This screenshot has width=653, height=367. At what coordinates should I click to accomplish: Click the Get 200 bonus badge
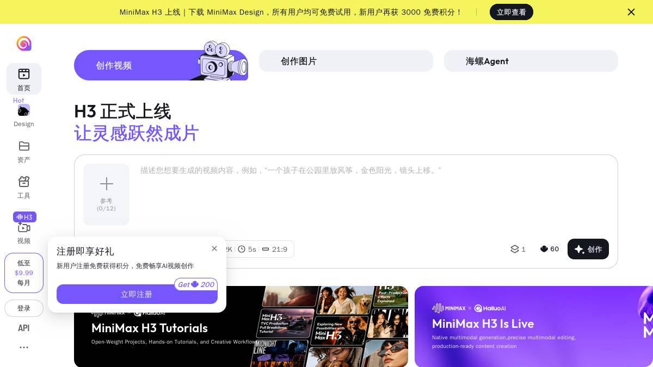coord(196,284)
